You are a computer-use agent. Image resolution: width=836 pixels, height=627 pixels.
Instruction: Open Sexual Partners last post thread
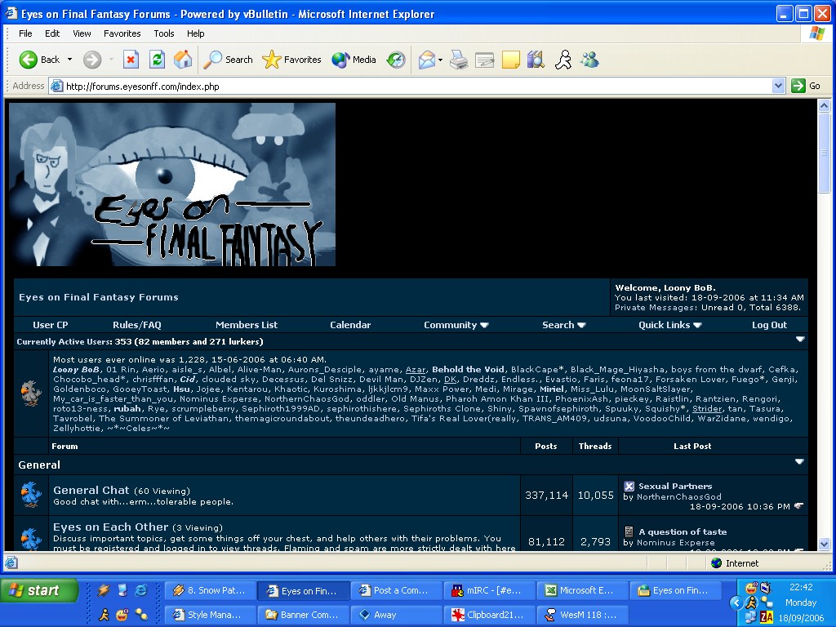click(675, 487)
